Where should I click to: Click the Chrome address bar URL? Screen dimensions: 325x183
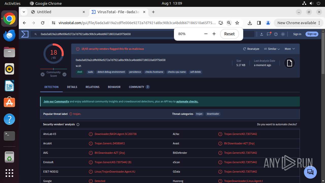click(137, 23)
